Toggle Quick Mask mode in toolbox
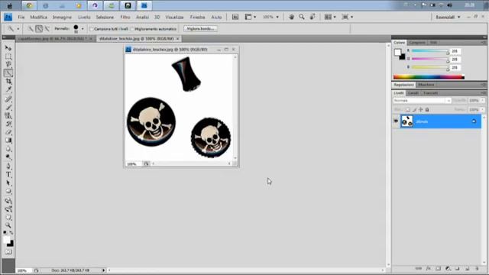The height and width of the screenshot is (275, 489). (x=8, y=252)
